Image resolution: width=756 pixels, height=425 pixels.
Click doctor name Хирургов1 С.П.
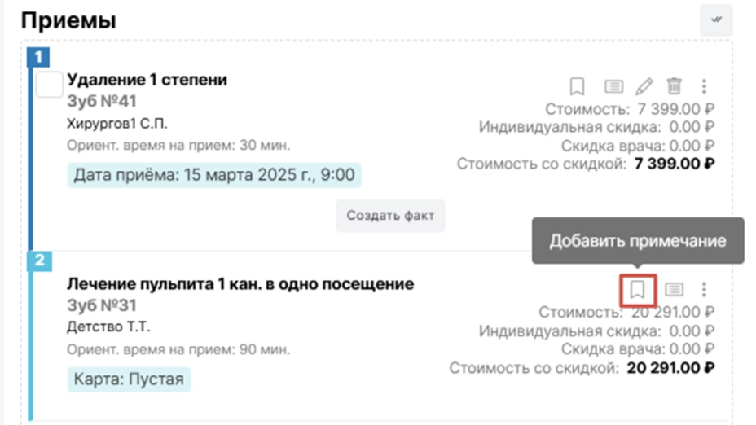pyautogui.click(x=117, y=124)
